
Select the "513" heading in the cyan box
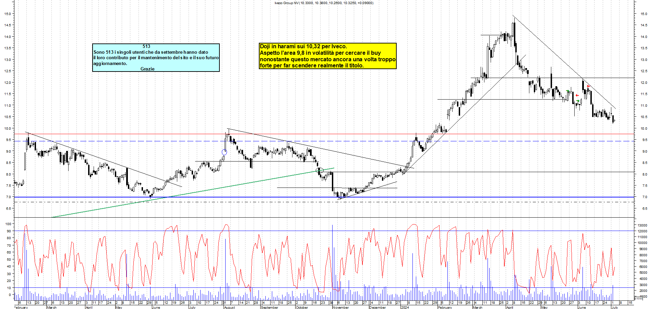pyautogui.click(x=146, y=46)
